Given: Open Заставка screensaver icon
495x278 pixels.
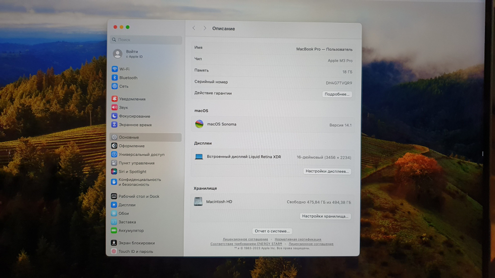Looking at the screenshot, I should click(x=114, y=222).
